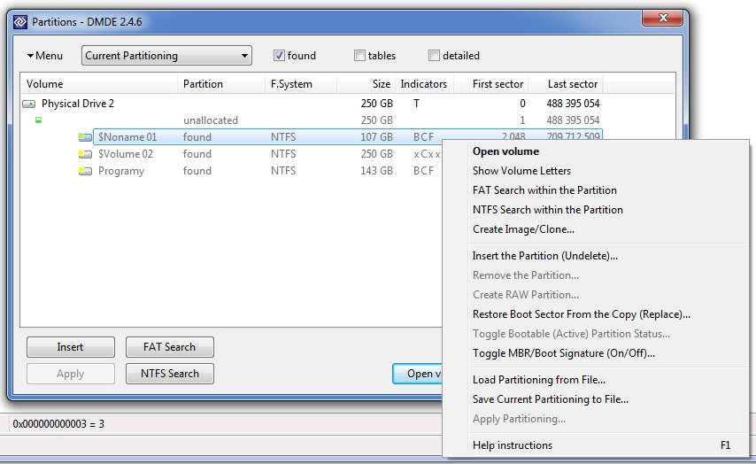This screenshot has height=464, width=756.
Task: Click the FAT Search button
Action: click(170, 347)
